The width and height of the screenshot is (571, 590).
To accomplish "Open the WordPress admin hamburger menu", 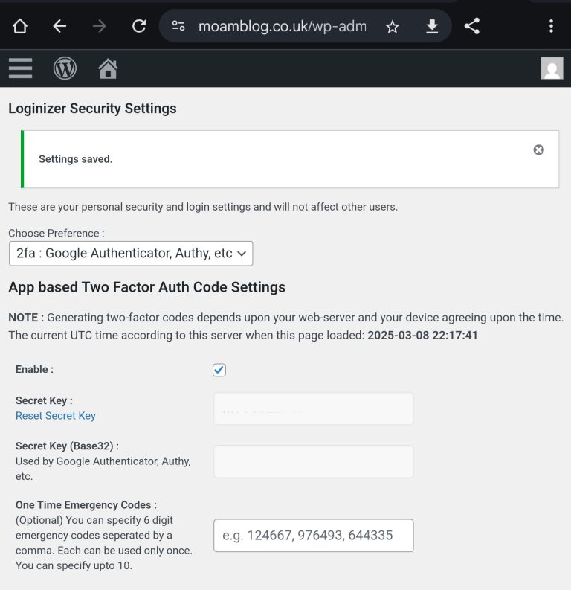I will (x=21, y=68).
